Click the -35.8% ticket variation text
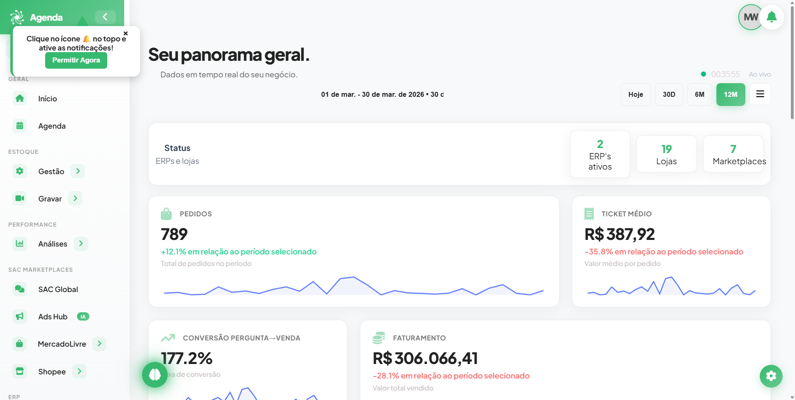The width and height of the screenshot is (795, 400). pos(664,252)
